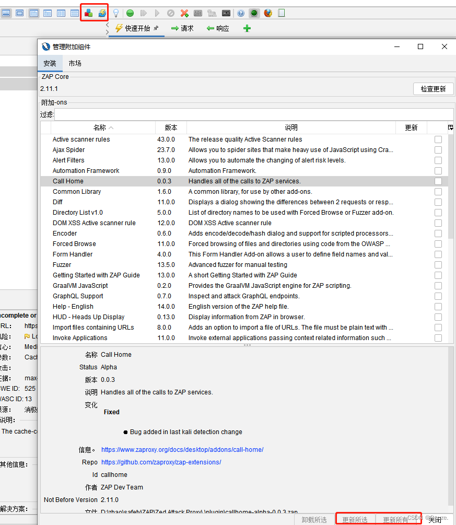Switch to the 安装 tab
The image size is (456, 525).
point(50,63)
